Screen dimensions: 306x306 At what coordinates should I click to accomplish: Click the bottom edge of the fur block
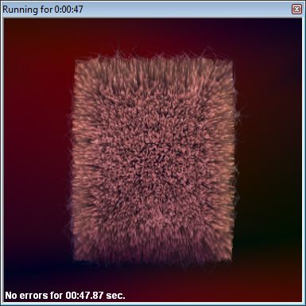153,258
